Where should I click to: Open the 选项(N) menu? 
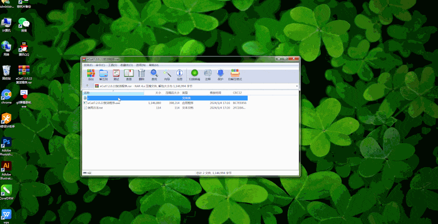141,65
